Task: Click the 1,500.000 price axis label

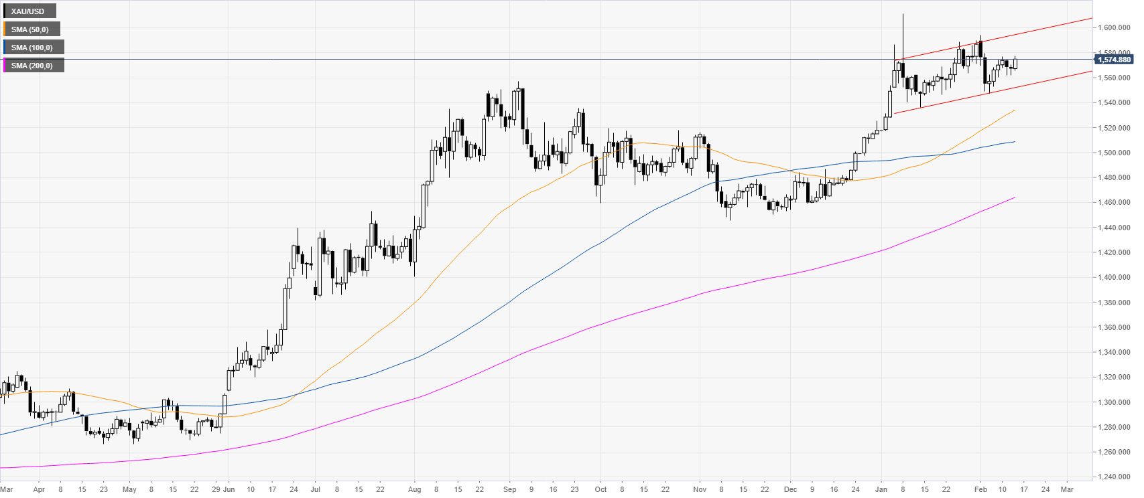Action: [x=1114, y=153]
